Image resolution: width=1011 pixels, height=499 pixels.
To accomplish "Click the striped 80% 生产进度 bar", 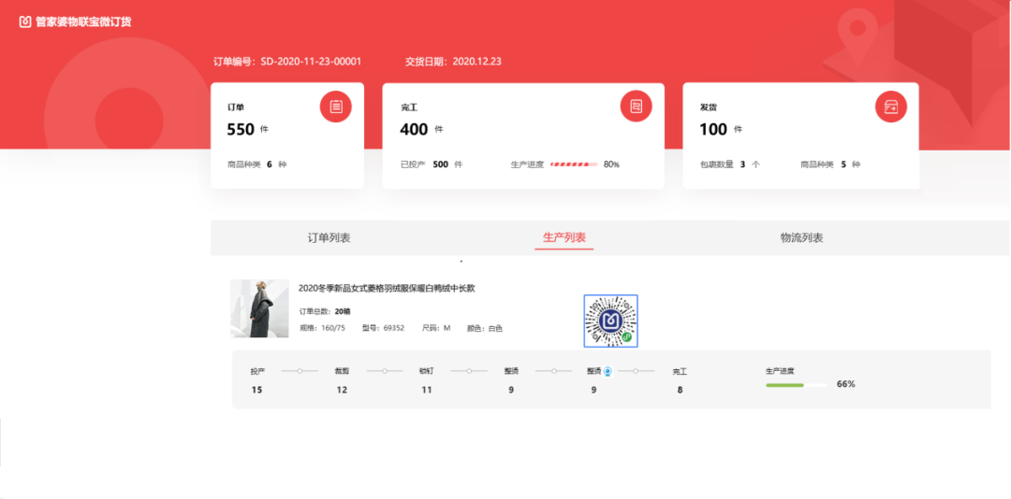I will (x=573, y=164).
